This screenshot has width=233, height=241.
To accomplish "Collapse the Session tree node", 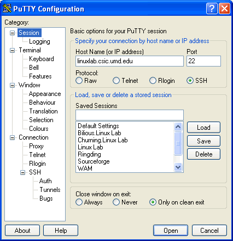I will pyautogui.click(x=12, y=33).
